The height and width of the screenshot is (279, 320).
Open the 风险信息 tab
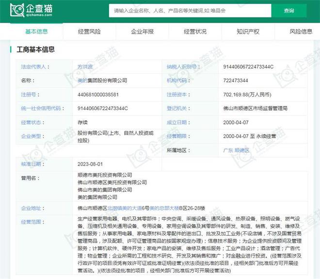click(301, 32)
